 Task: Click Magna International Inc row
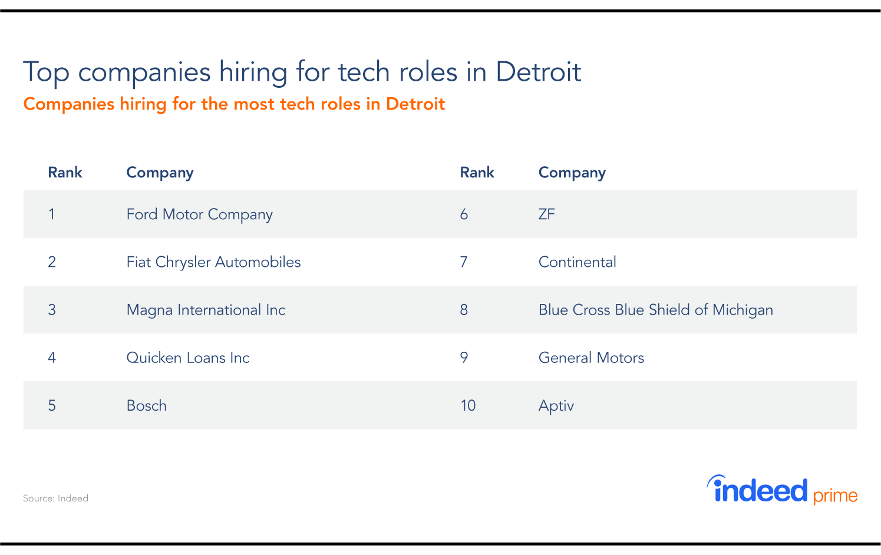click(206, 310)
